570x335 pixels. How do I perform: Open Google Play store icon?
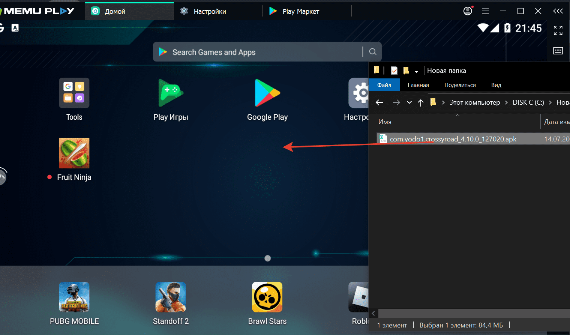[x=267, y=93]
